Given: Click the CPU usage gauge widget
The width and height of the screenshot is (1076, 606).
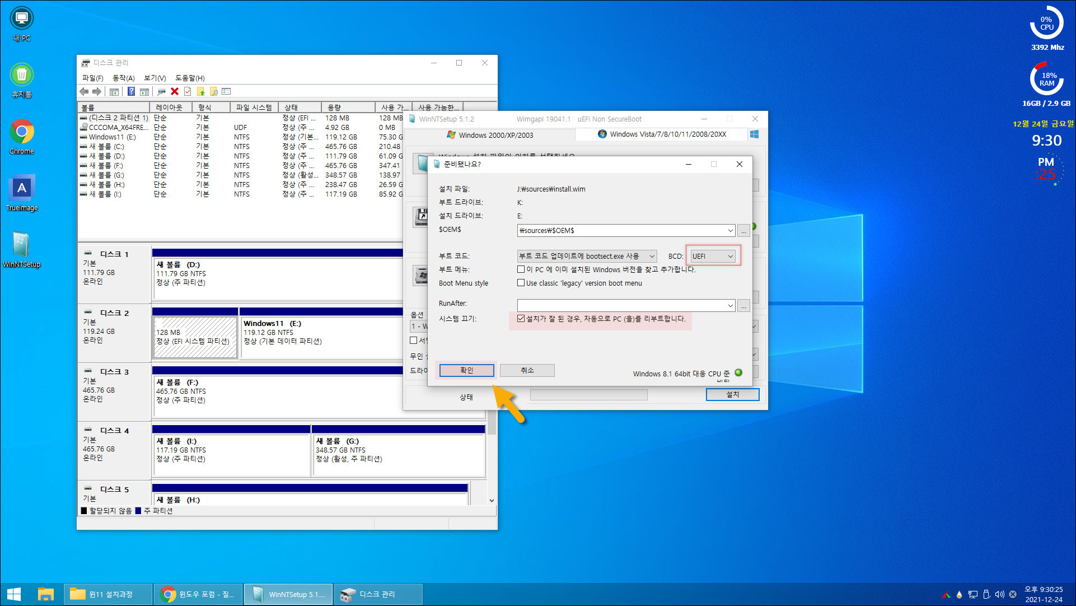Looking at the screenshot, I should tap(1046, 23).
